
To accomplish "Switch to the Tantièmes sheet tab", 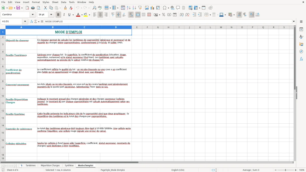I will (x=31, y=165).
